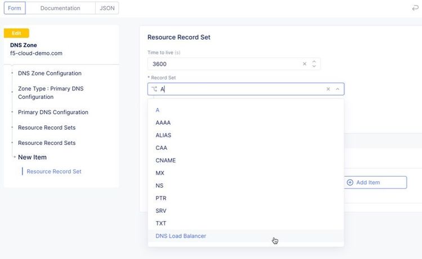Go to Primary DNS Configuration section
422x259 pixels.
[53, 112]
